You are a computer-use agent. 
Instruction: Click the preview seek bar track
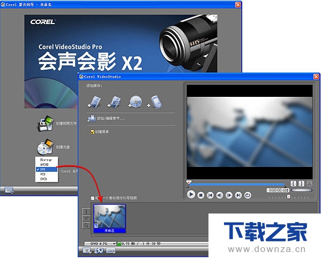pyautogui.click(x=236, y=185)
